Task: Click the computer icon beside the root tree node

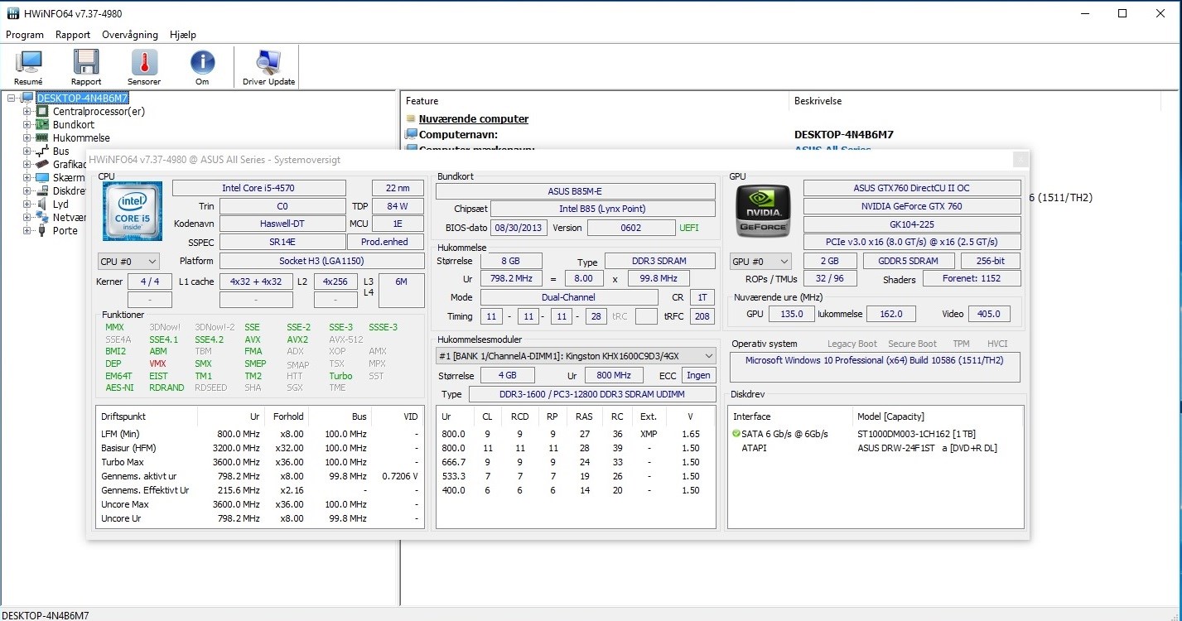Action: pyautogui.click(x=27, y=99)
